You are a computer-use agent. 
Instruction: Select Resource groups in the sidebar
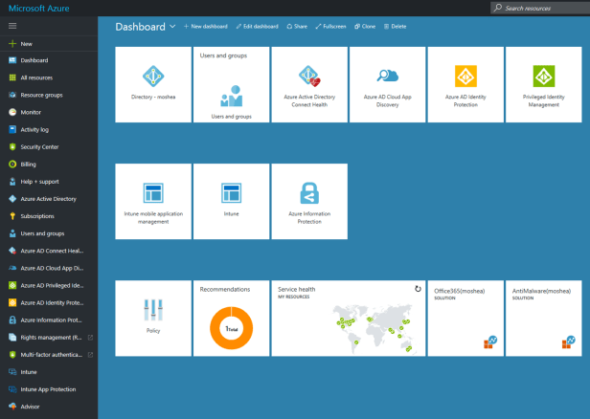42,95
